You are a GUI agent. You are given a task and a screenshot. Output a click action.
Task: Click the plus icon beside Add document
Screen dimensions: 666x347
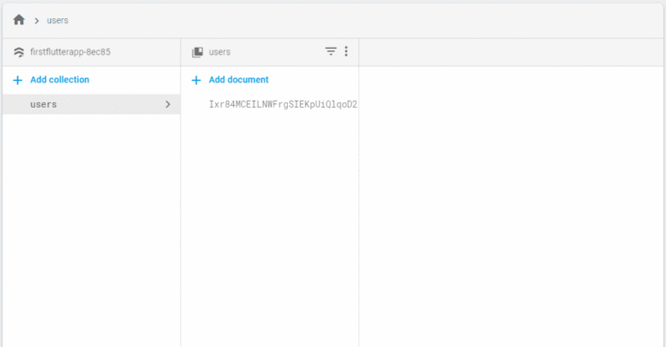pos(196,80)
